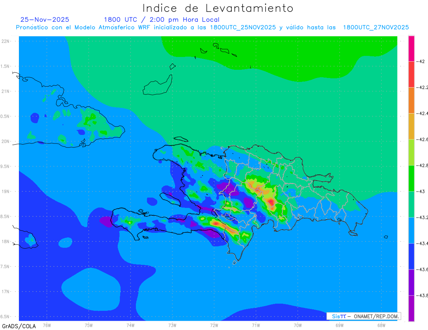Click the "1800 UTC / 2:00 pm Hora Local" label

point(162,20)
